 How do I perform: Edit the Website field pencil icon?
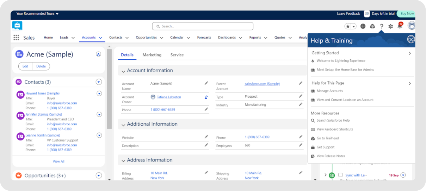pyautogui.click(x=206, y=137)
